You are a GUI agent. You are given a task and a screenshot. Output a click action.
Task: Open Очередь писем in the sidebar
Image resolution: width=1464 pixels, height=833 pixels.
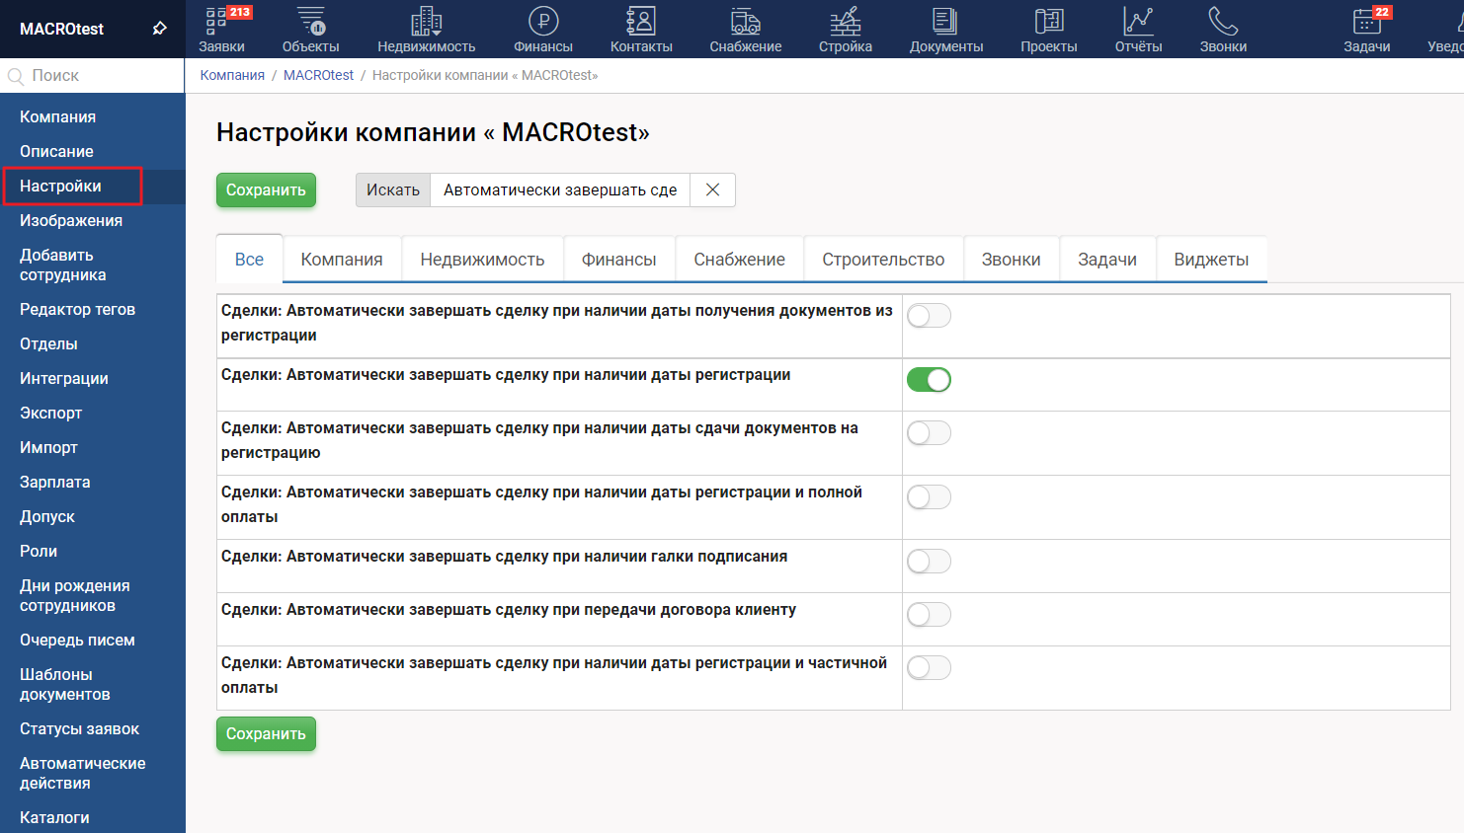pyautogui.click(x=77, y=640)
